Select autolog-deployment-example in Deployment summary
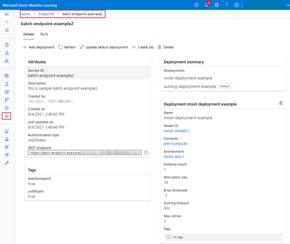This screenshot has height=244, width=290. click(190, 86)
